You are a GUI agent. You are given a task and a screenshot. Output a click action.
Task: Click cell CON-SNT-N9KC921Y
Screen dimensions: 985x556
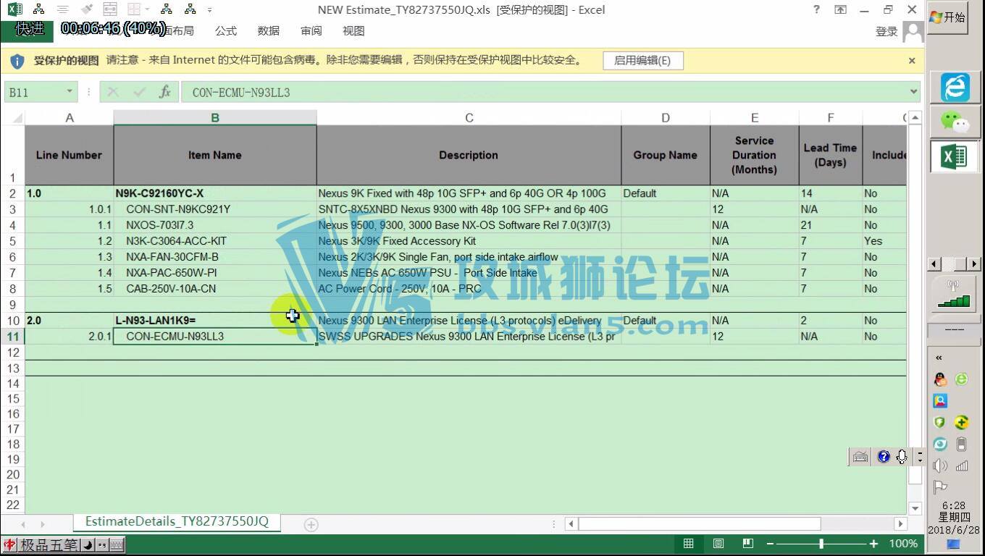(214, 209)
